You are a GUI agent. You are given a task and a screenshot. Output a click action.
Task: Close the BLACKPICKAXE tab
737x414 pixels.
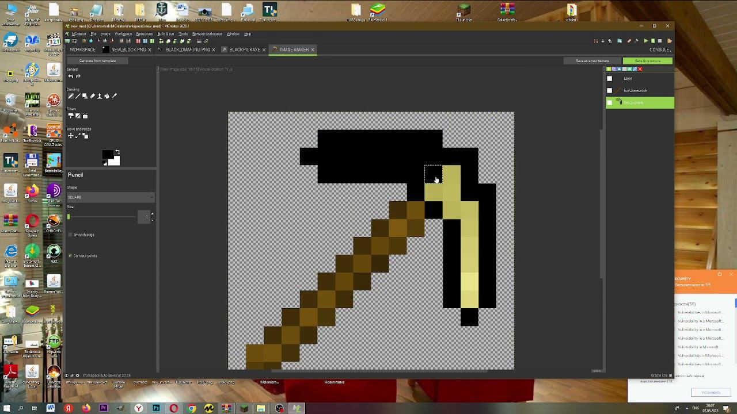pyautogui.click(x=264, y=49)
